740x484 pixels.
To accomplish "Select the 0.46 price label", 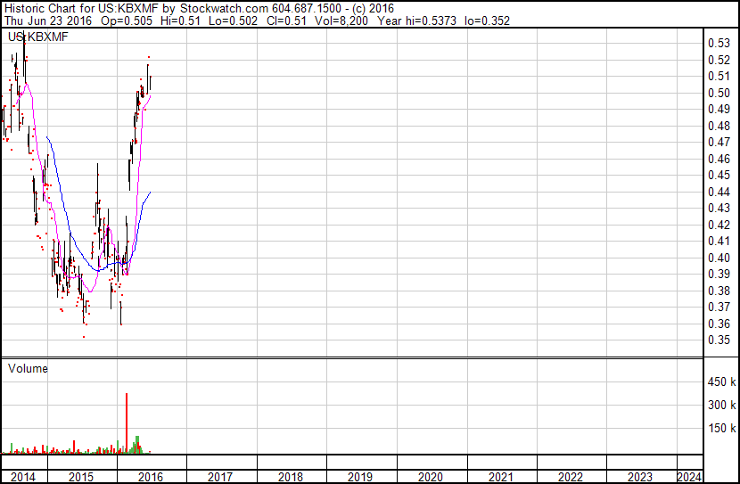I will 719,159.
